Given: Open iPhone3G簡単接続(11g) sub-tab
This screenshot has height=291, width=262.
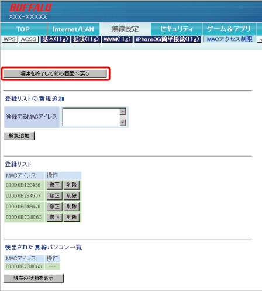Looking at the screenshot, I should point(167,39).
